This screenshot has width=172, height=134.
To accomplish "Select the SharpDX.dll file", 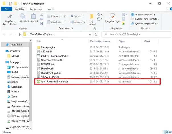I will (47, 69).
